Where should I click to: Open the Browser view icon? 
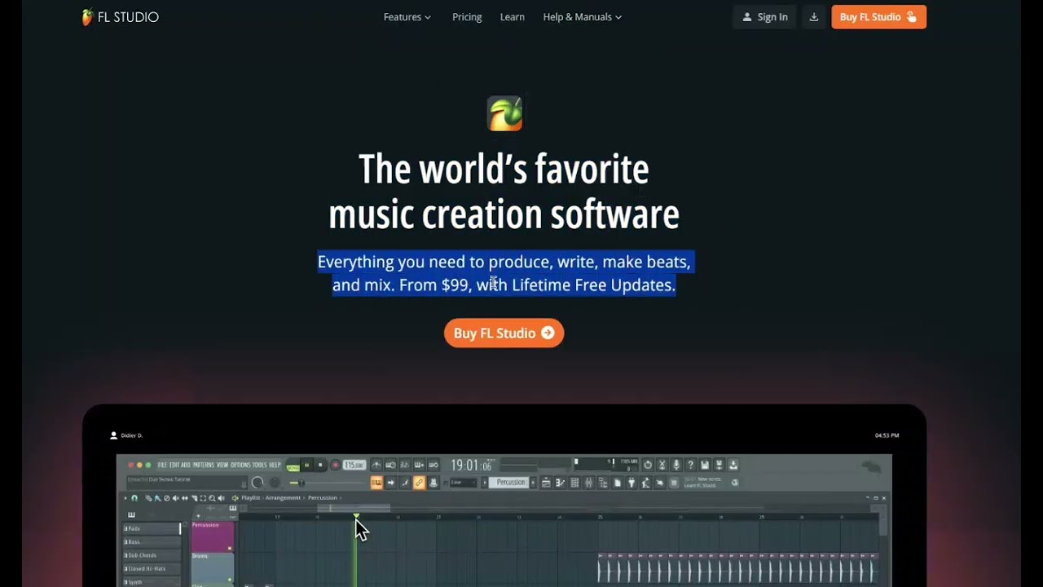click(603, 483)
